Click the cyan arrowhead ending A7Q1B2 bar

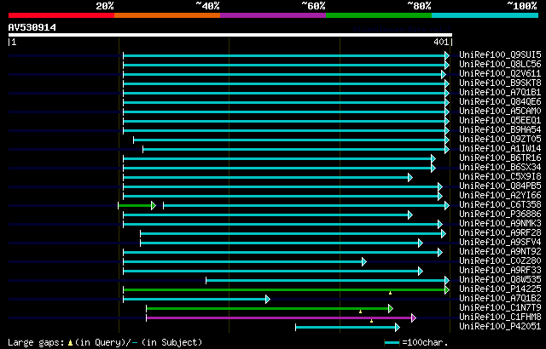(x=268, y=299)
